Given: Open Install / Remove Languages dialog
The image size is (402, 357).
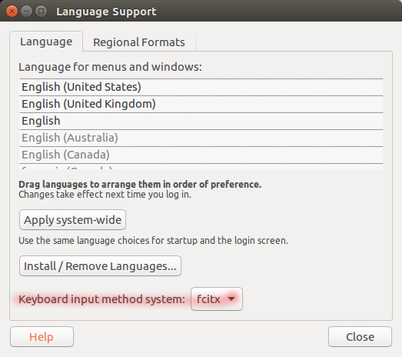Looking at the screenshot, I should coord(100,266).
